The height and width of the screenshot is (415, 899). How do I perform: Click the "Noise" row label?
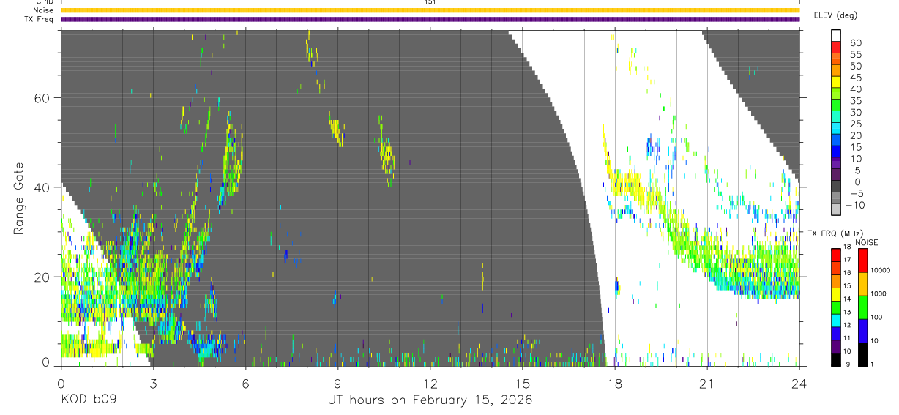click(x=43, y=11)
